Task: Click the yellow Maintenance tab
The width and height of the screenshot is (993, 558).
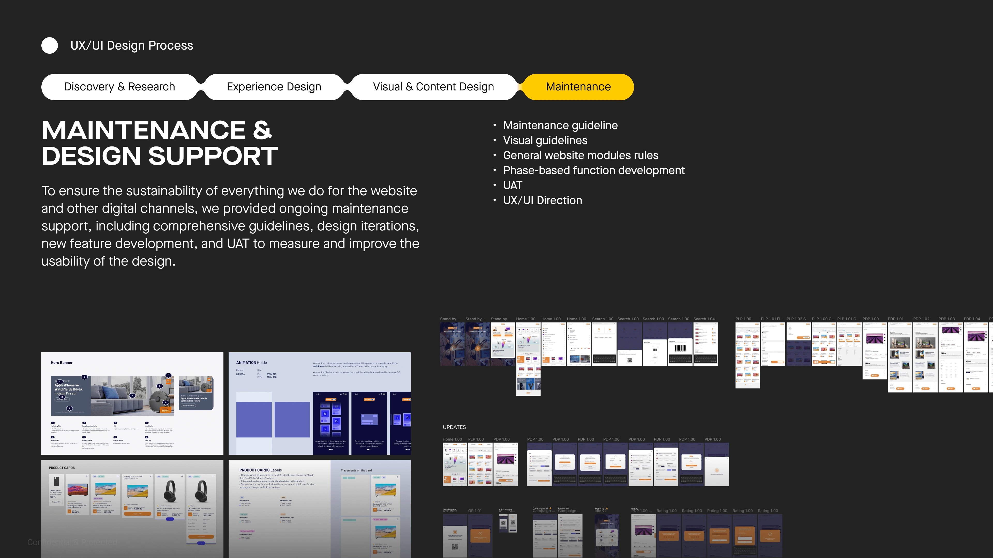Action: coord(578,87)
